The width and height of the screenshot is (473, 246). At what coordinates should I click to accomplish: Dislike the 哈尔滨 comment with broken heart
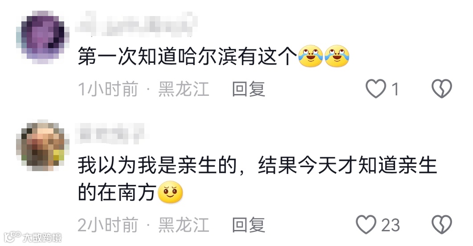point(442,89)
